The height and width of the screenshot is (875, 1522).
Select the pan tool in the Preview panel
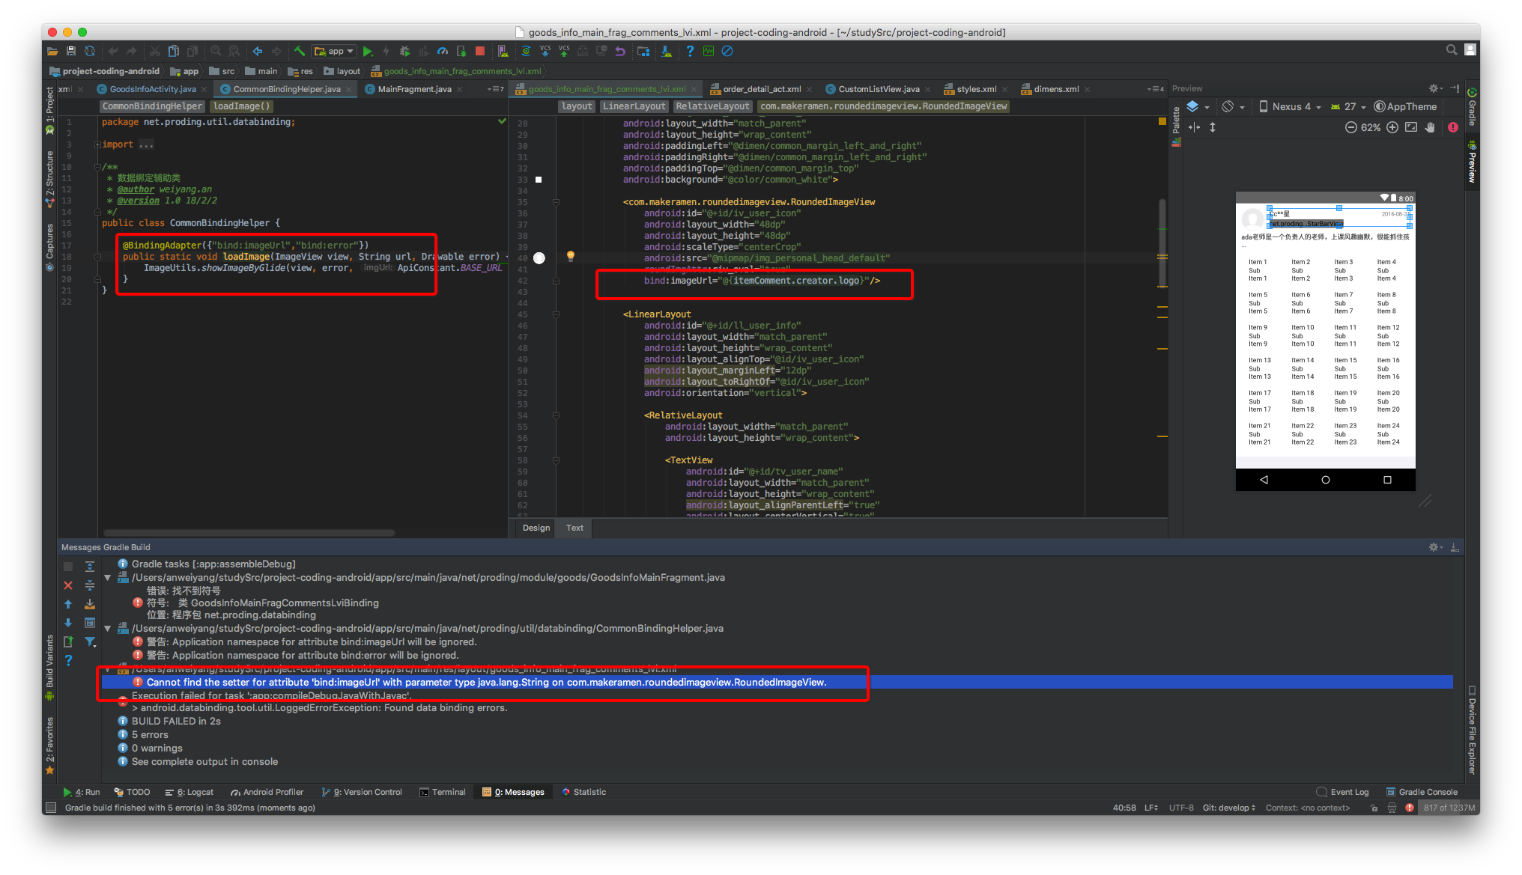(x=1431, y=127)
